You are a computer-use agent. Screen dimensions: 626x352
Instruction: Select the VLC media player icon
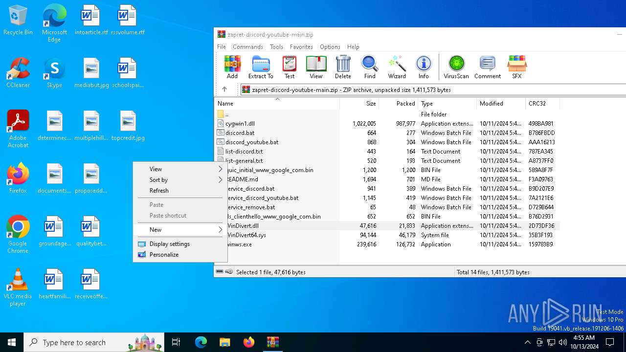(18, 287)
